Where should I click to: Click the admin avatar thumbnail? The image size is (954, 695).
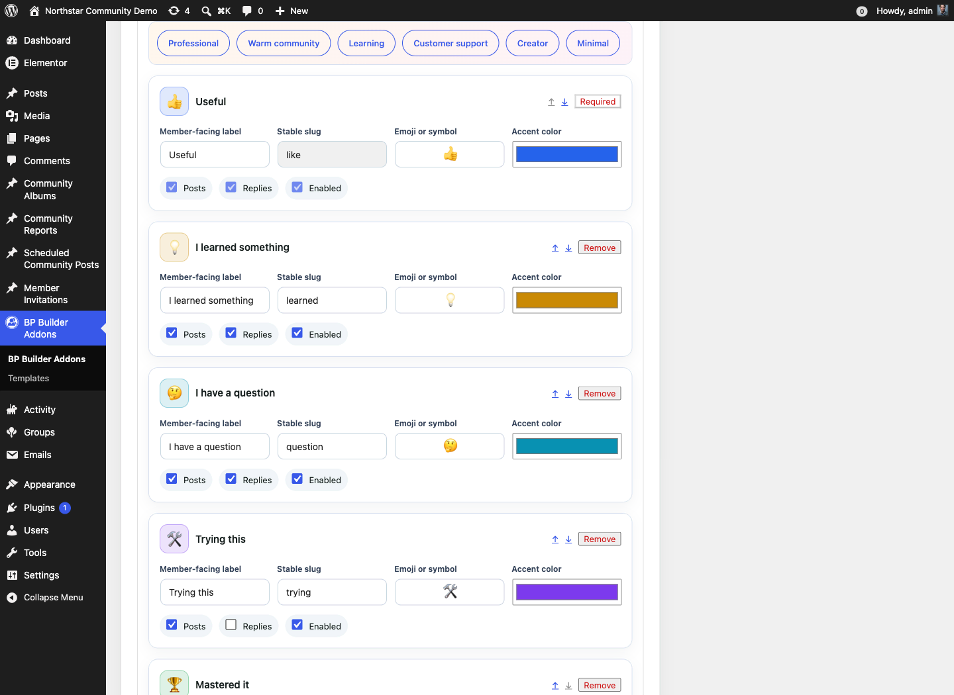pyautogui.click(x=943, y=11)
